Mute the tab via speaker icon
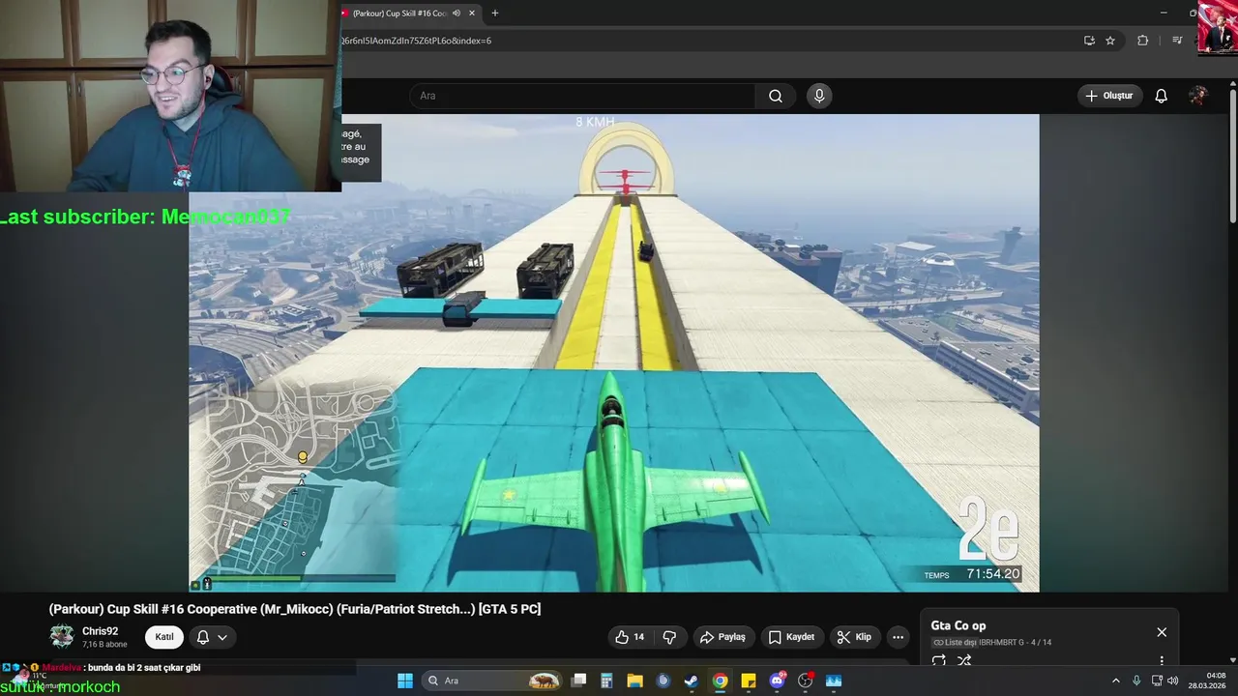Image resolution: width=1238 pixels, height=696 pixels. coord(456,14)
